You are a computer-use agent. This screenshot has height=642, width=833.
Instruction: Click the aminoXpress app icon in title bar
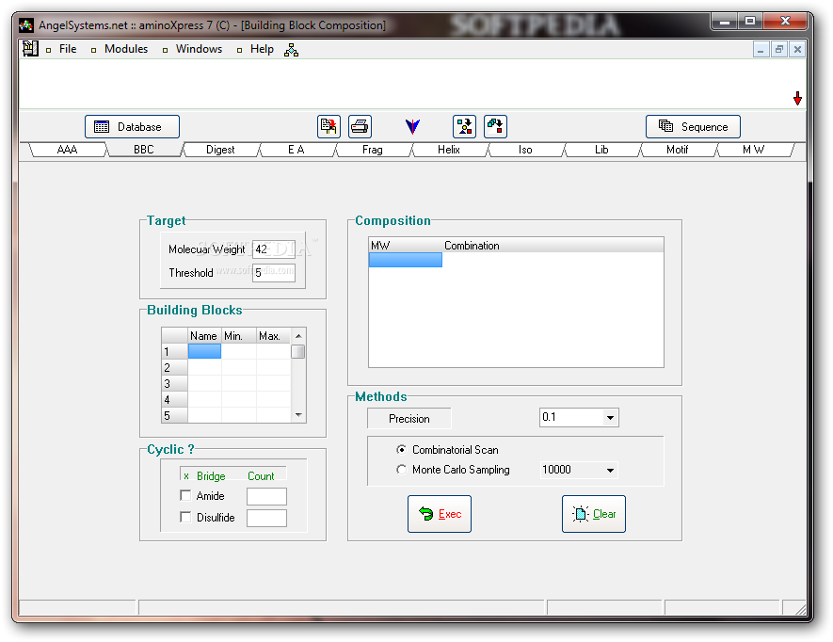[25, 25]
